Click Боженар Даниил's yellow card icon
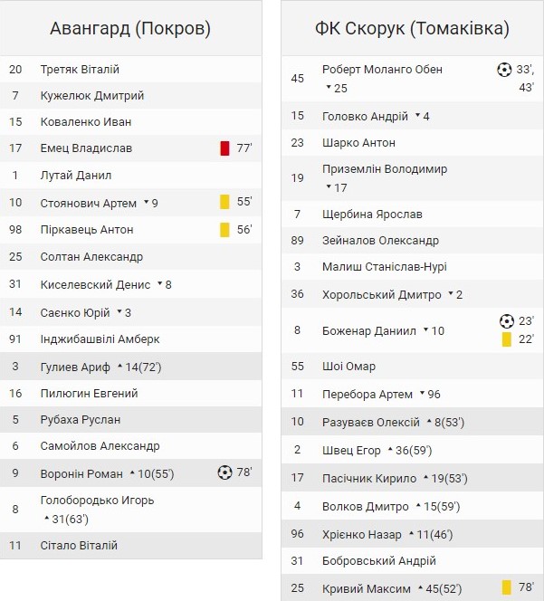The image size is (544, 601). (507, 339)
